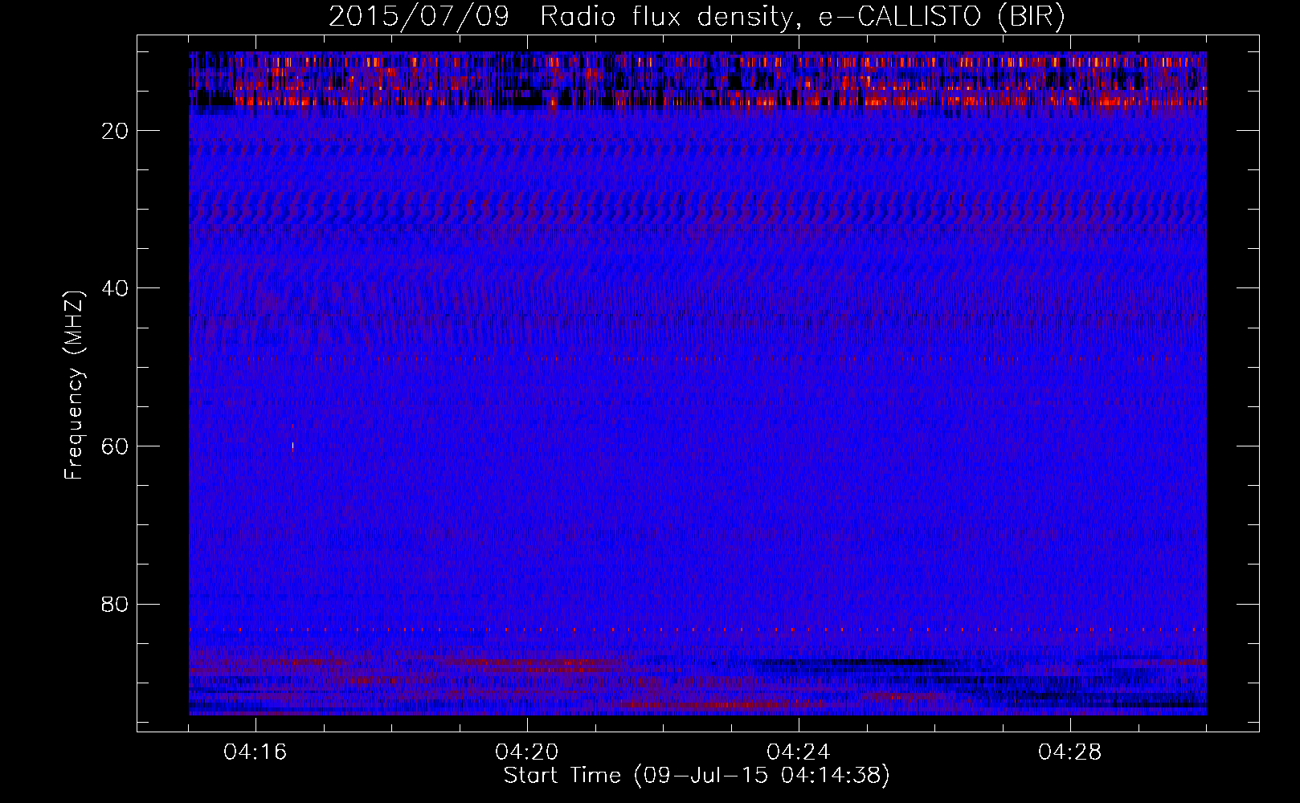Click the 'Frequency (MHZ)' axis label

(x=74, y=385)
